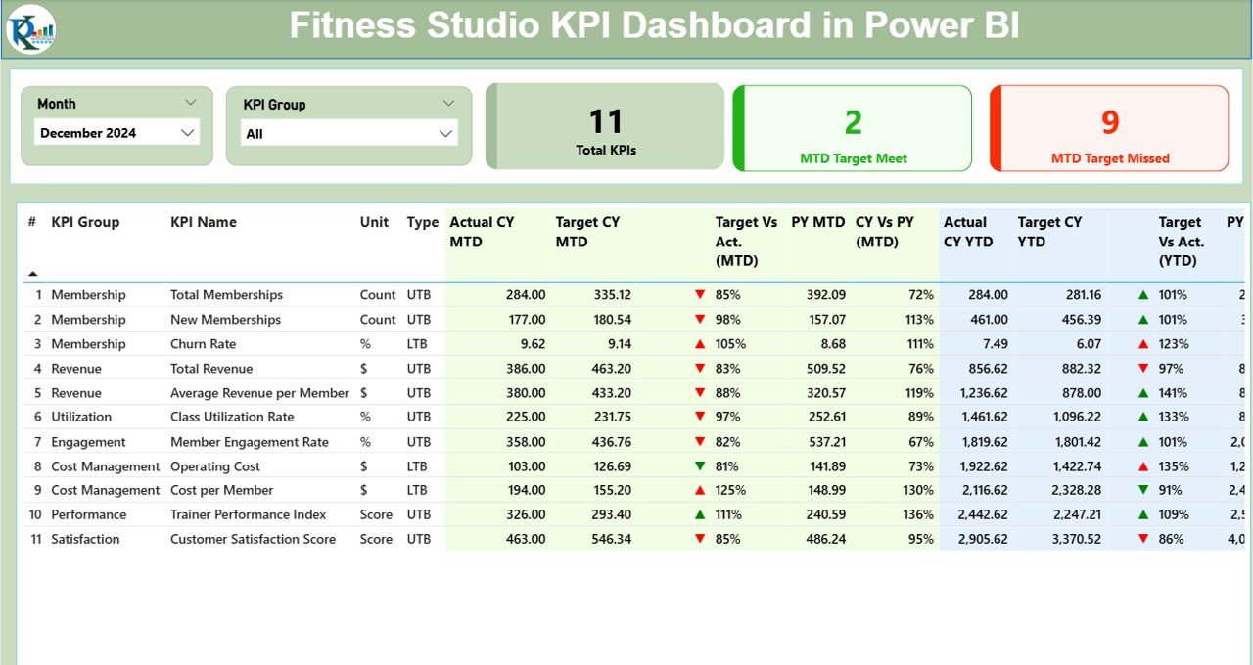Collapse the KPI Group slicer header chevron
The image size is (1253, 665).
click(448, 103)
